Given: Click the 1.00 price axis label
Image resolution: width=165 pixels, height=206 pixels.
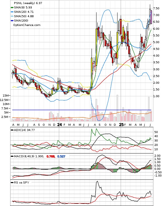Looking at the screenshot, I should [x=156, y=96].
